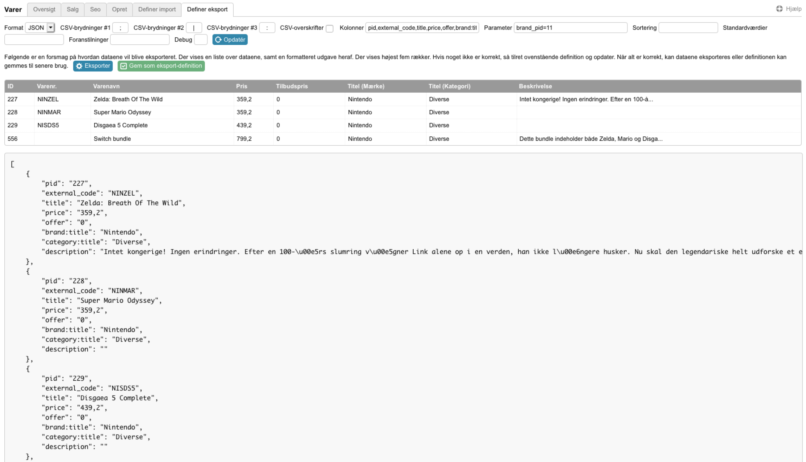The width and height of the screenshot is (806, 462).
Task: Click the Titel (Mærke) column header
Action: click(x=366, y=86)
